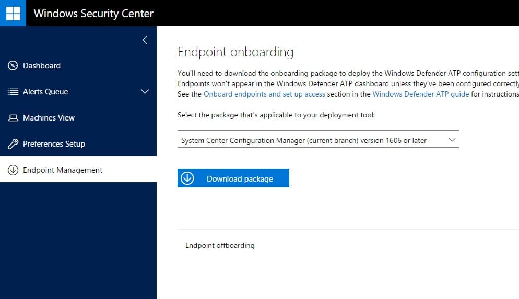
Task: Open the deployment tool package dropdown
Action: pos(318,140)
